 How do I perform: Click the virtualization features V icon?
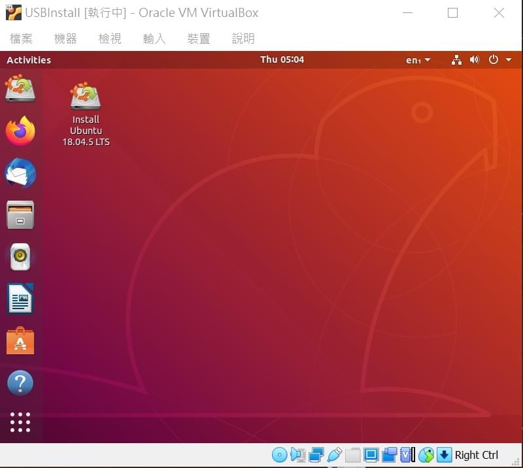[x=407, y=455]
